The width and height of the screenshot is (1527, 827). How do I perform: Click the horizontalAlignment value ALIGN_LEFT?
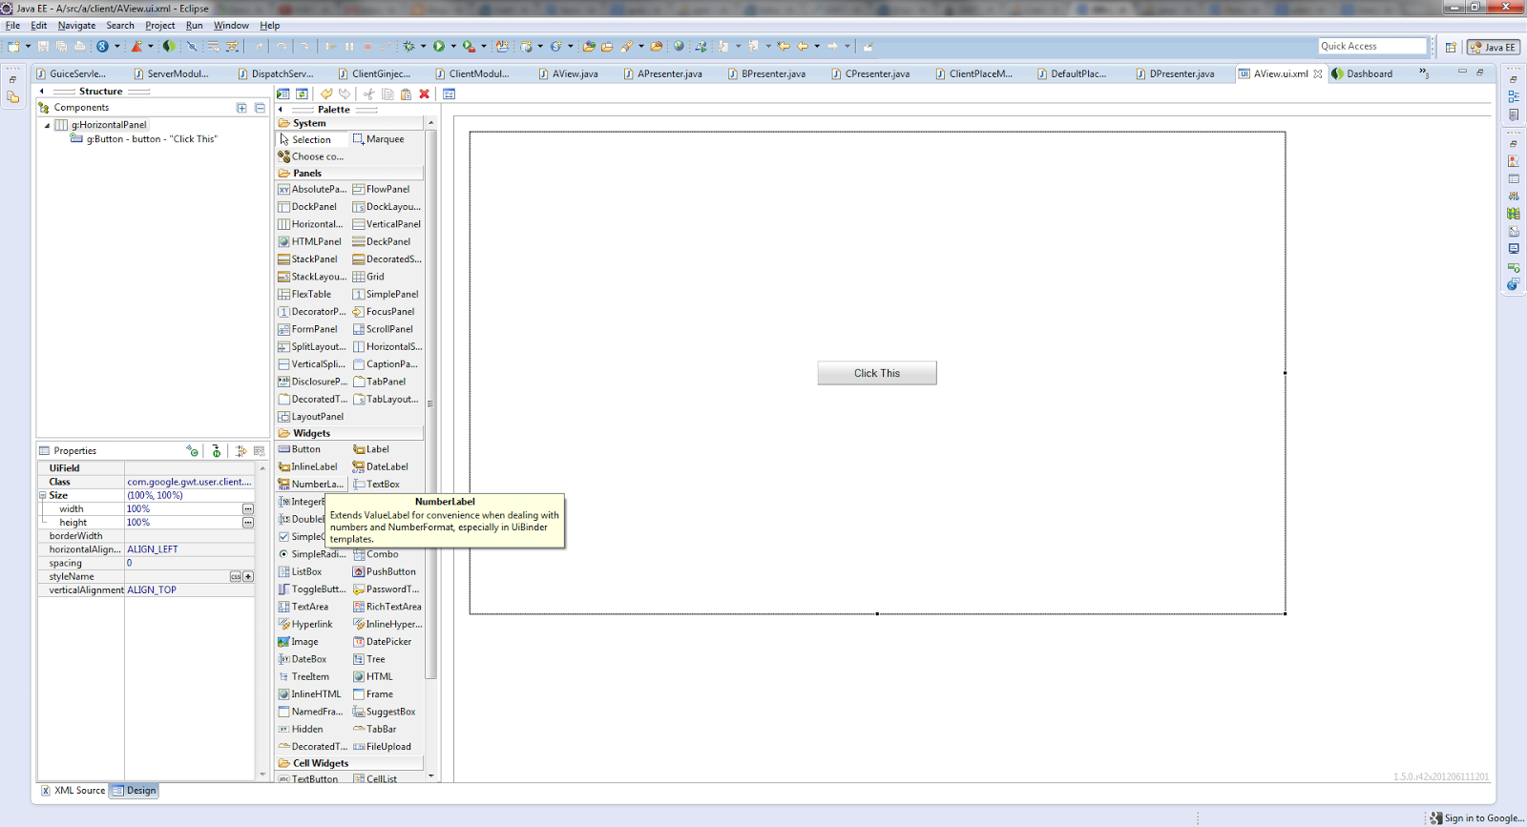coord(153,549)
